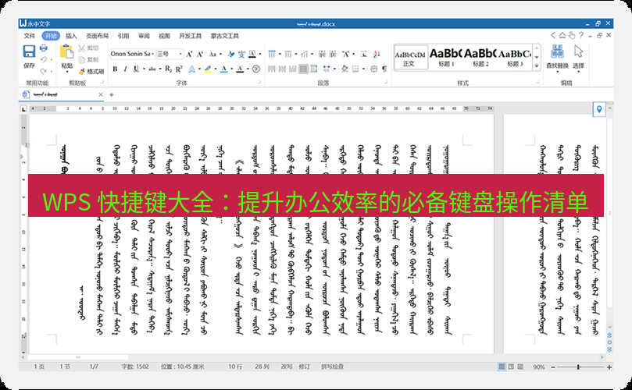Apply the 正文 (Normal) style

pos(410,57)
